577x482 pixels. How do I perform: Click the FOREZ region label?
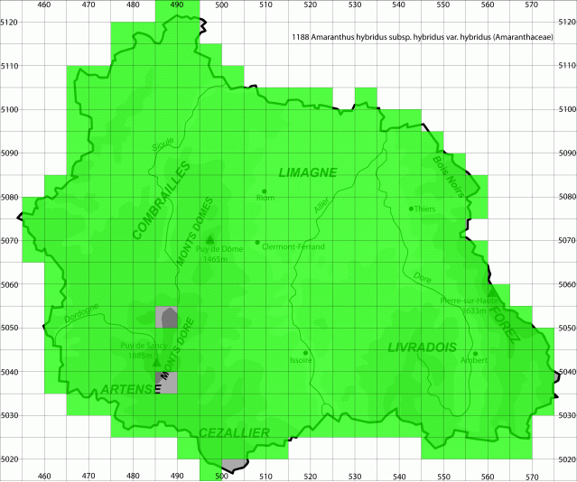point(506,324)
